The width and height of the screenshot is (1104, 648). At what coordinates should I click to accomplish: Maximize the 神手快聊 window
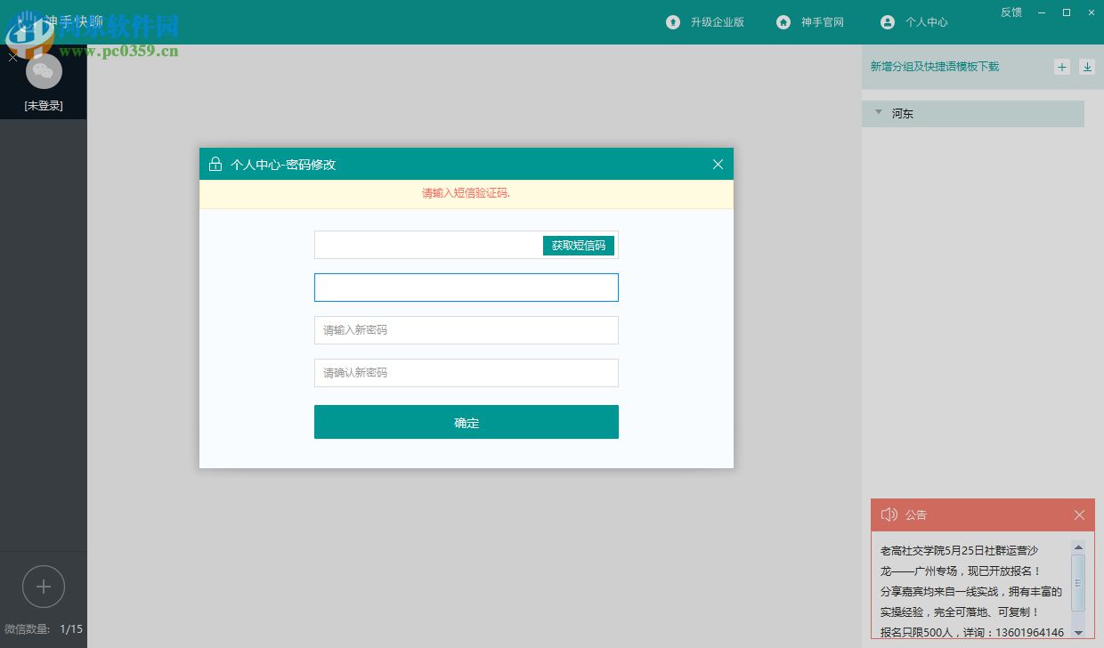point(1067,12)
